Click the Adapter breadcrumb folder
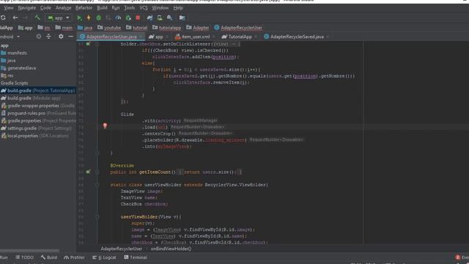Viewport: 469px width, 264px height. [197, 28]
